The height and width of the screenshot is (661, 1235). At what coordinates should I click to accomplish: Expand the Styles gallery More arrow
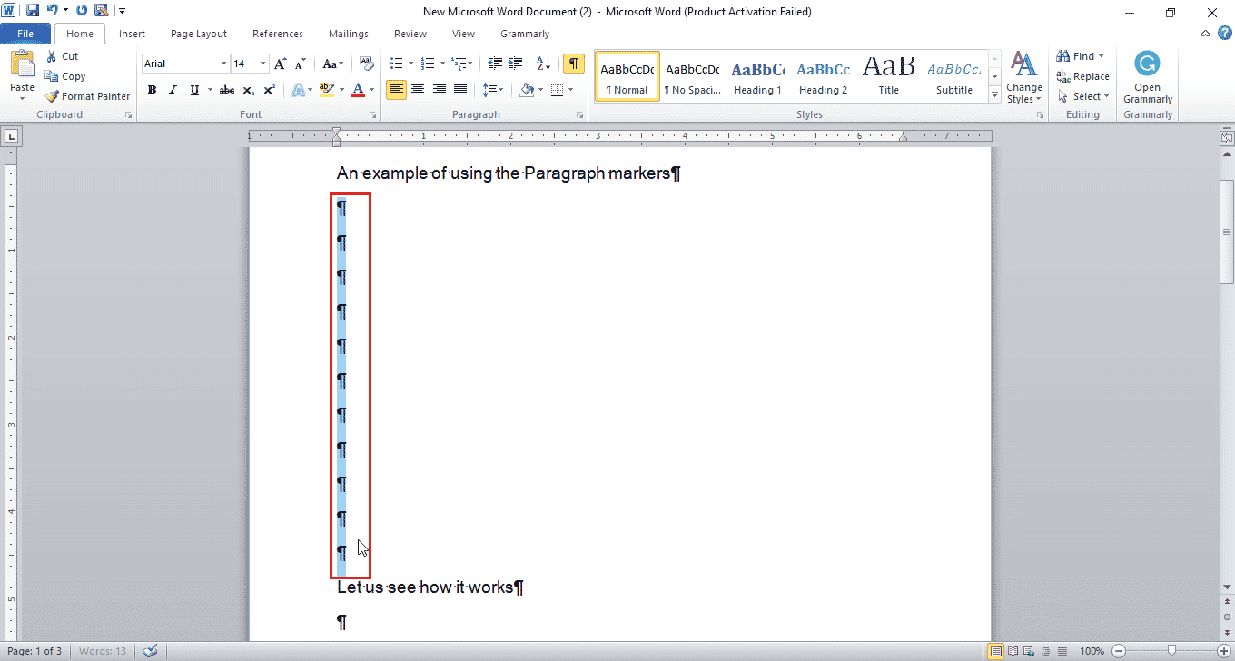[x=995, y=94]
